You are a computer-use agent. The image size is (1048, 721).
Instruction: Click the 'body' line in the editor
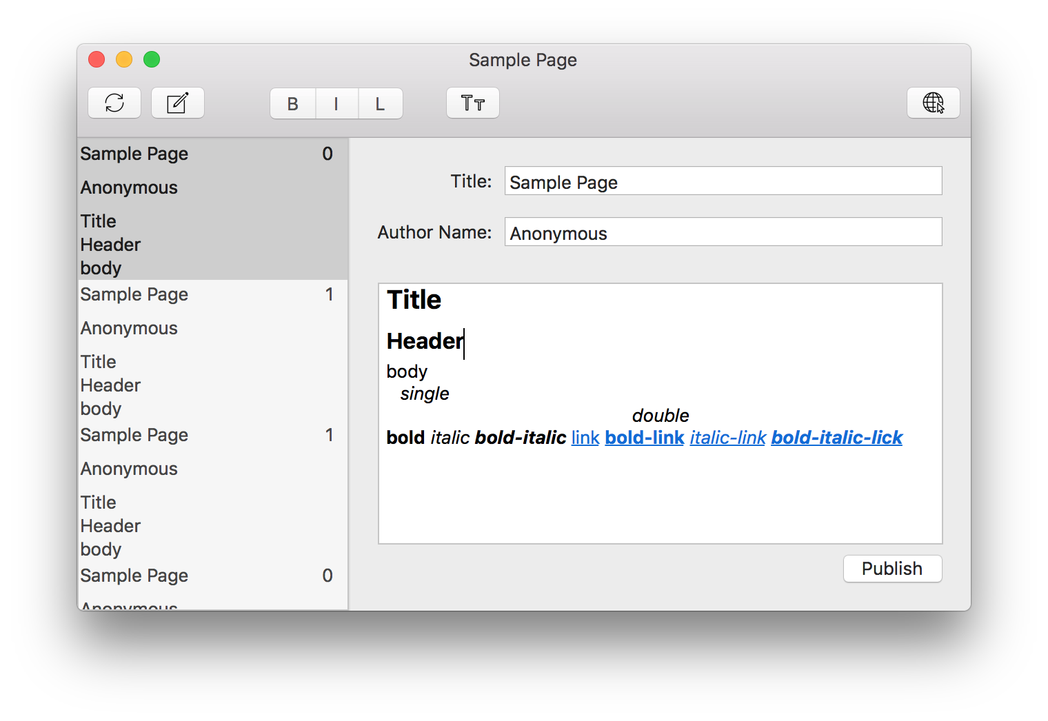[x=407, y=372]
